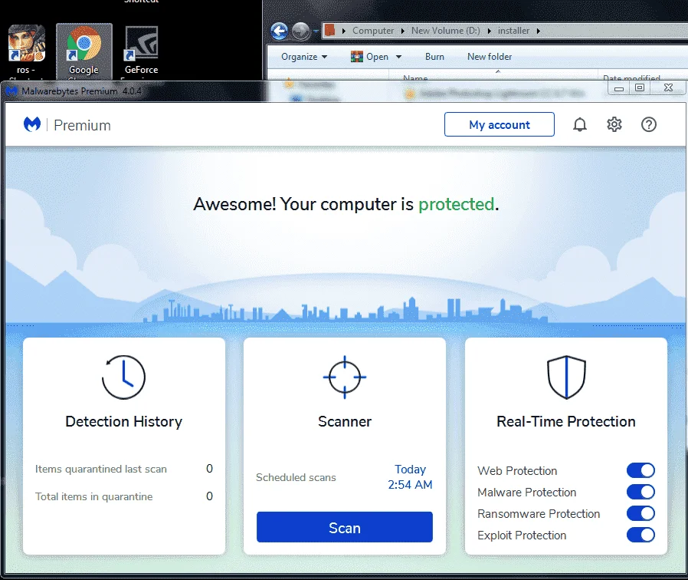Click the Today 2:54 AM scheduled scan link

[410, 477]
